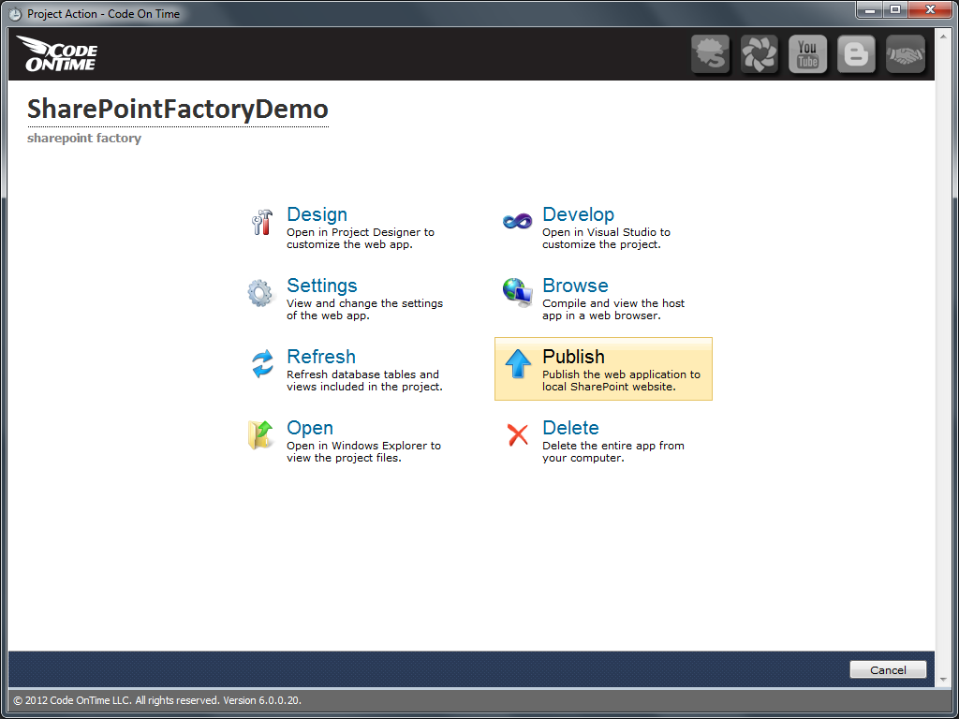Click the Open folder icon
The width and height of the screenshot is (959, 719).
click(x=261, y=434)
